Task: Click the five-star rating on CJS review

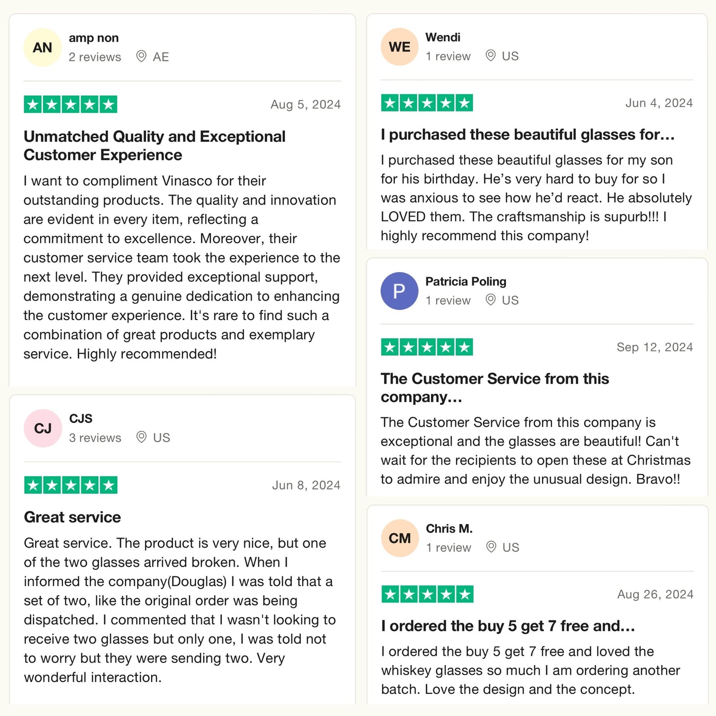Action: point(70,485)
